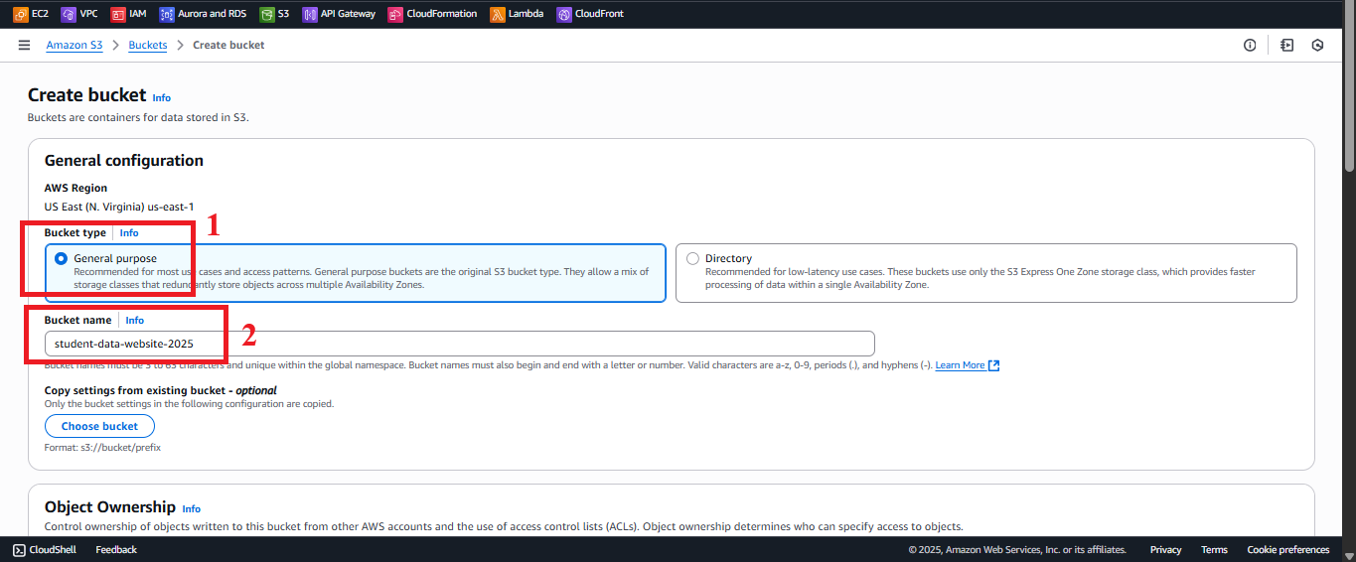Click the Choose bucket button

tap(99, 426)
